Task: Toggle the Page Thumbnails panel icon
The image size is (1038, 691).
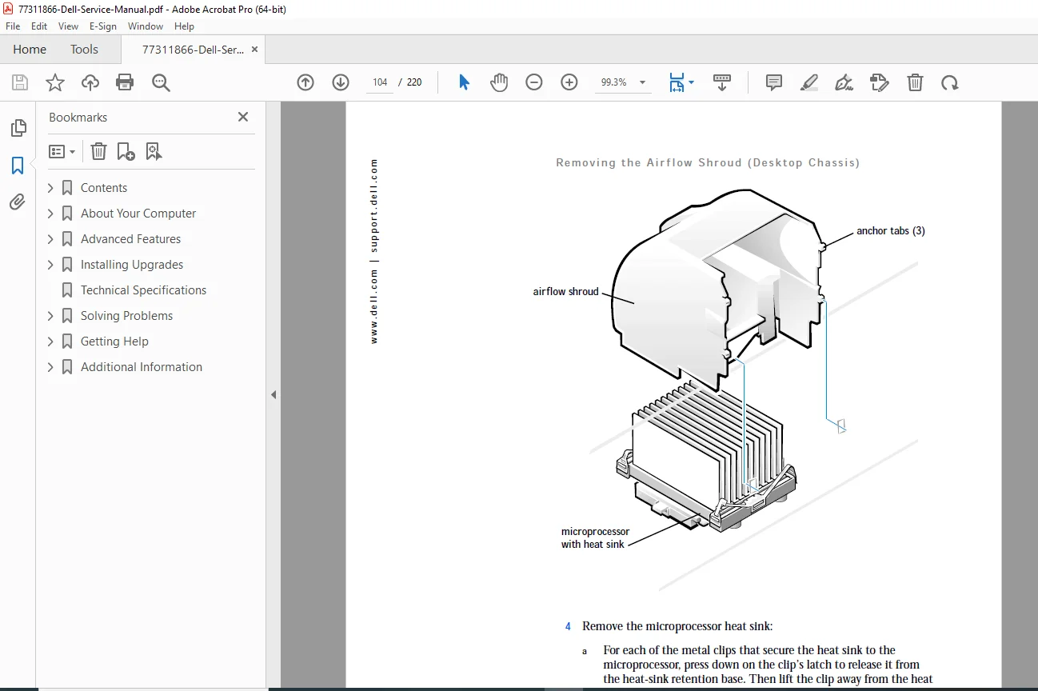Action: pos(18,128)
